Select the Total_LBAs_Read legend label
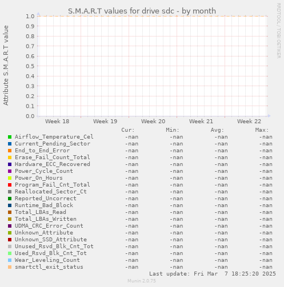This screenshot has width=284, height=287. [x=41, y=212]
